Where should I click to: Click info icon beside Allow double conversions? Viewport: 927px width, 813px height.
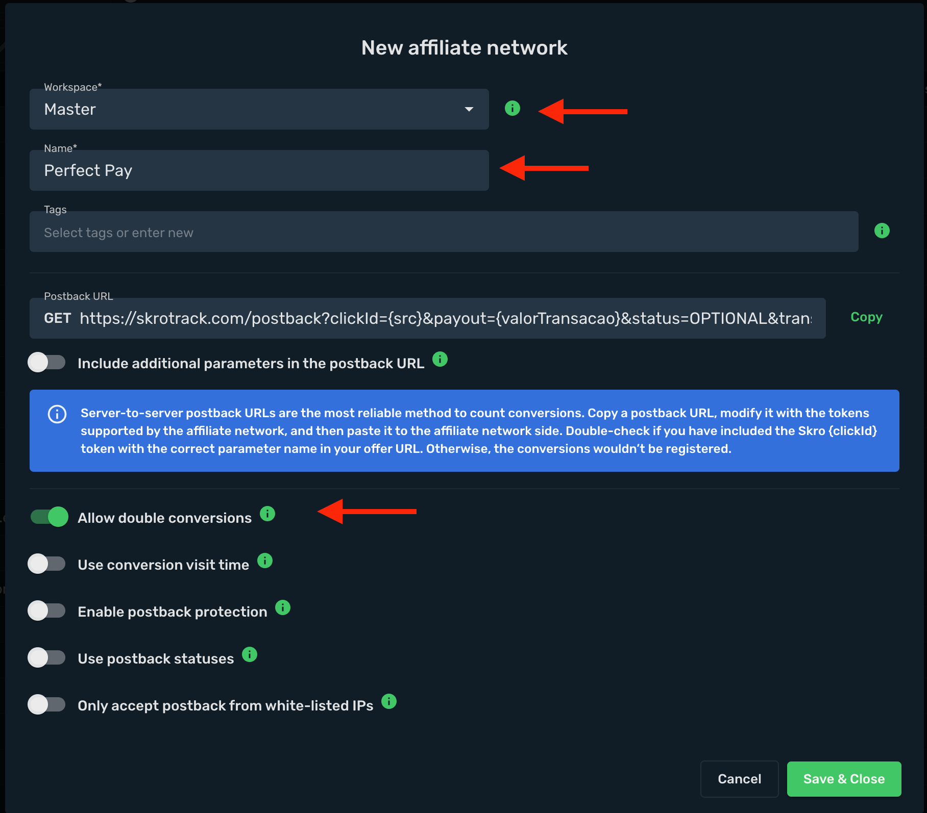coord(267,514)
